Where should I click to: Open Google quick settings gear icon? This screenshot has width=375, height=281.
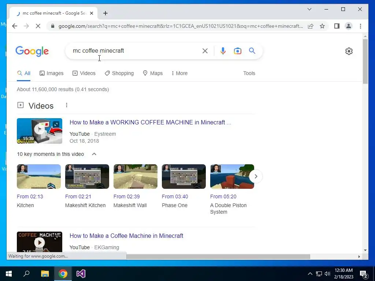point(349,51)
